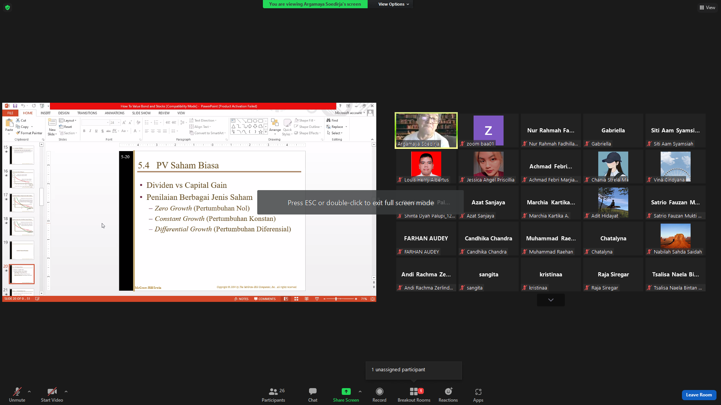This screenshot has width=721, height=405.
Task: Open the Layout dropdown
Action: click(x=68, y=120)
